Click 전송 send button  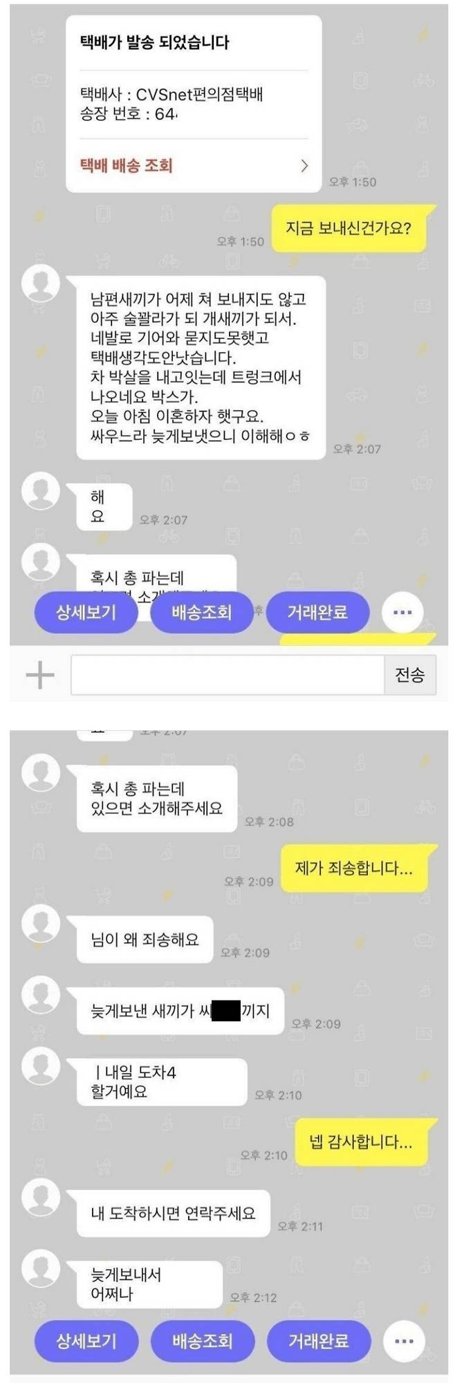click(x=410, y=675)
